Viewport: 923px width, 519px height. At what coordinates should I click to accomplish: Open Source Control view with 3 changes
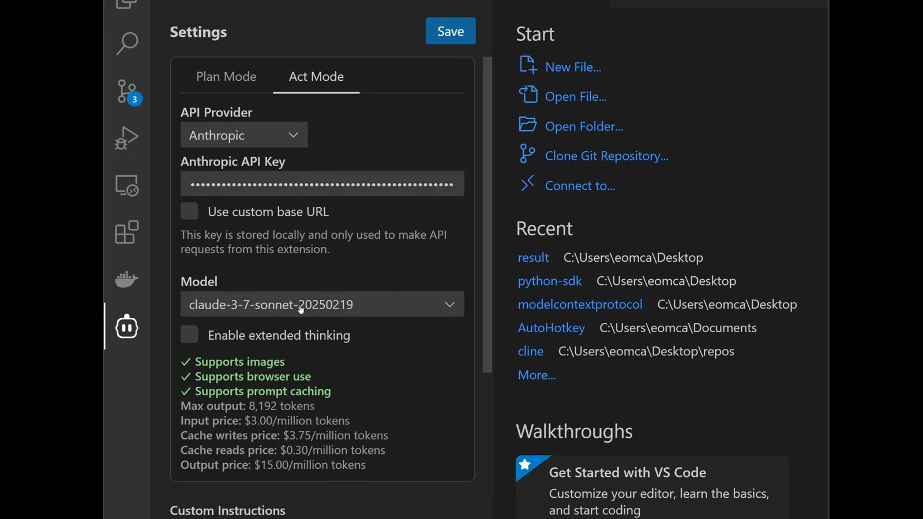(128, 92)
